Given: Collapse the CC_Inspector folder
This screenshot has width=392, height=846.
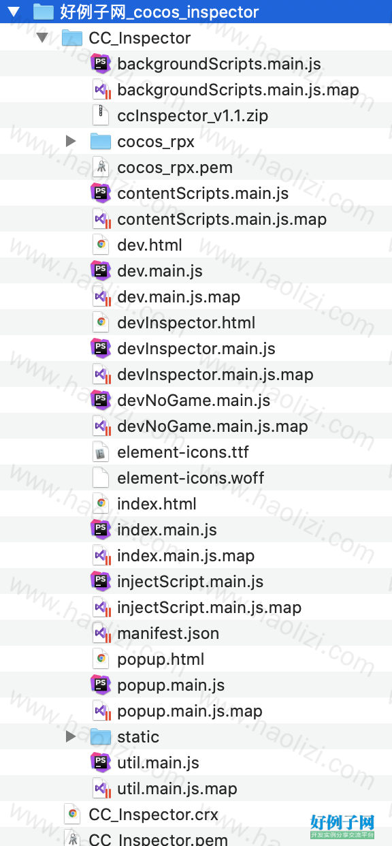Looking at the screenshot, I should pos(42,37).
